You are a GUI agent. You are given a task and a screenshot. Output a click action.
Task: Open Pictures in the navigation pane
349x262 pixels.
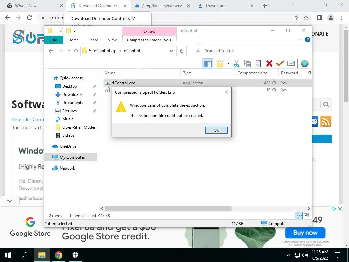coord(70,111)
